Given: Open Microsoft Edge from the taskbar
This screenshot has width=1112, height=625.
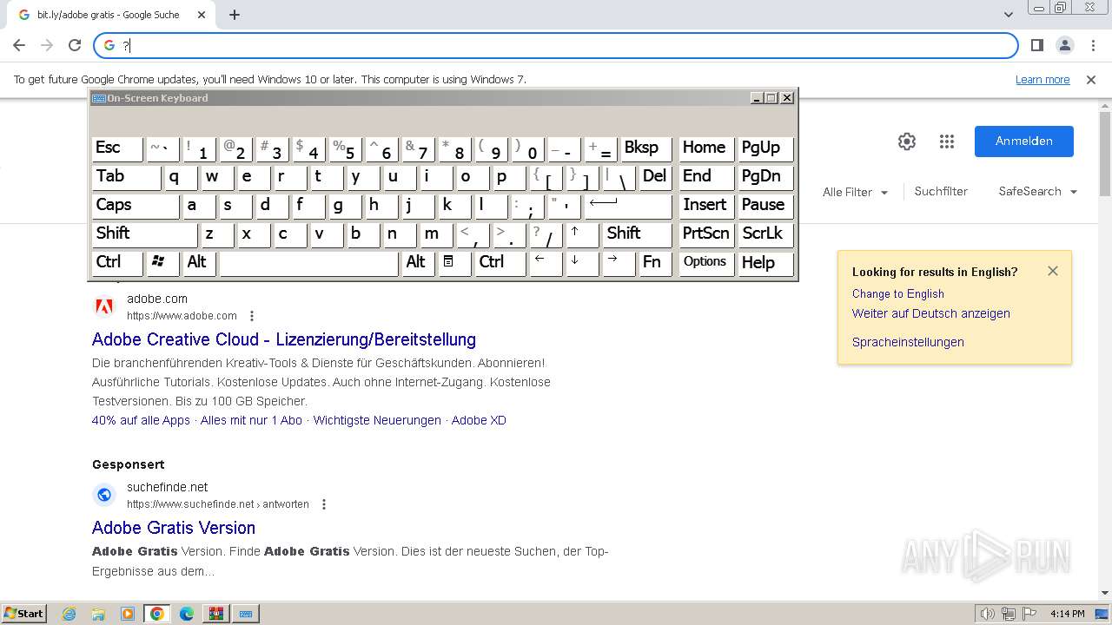Looking at the screenshot, I should point(187,614).
